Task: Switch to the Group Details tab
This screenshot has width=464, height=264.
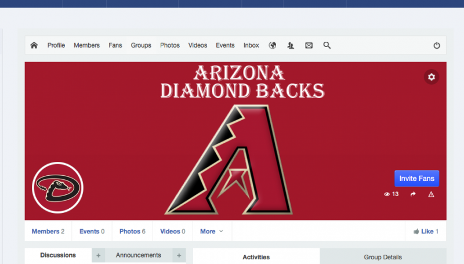Action: [383, 257]
